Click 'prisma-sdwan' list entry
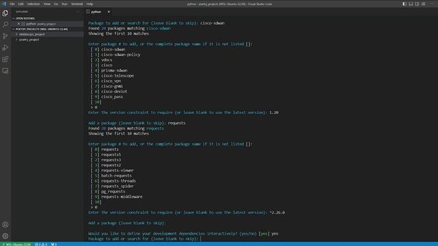The image size is (438, 246). pos(114,70)
